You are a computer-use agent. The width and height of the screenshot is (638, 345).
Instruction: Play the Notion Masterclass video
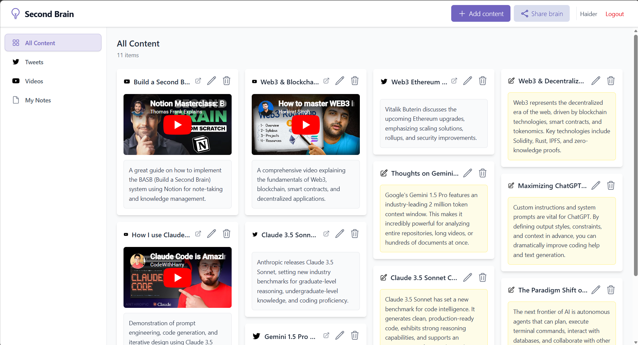(x=177, y=125)
